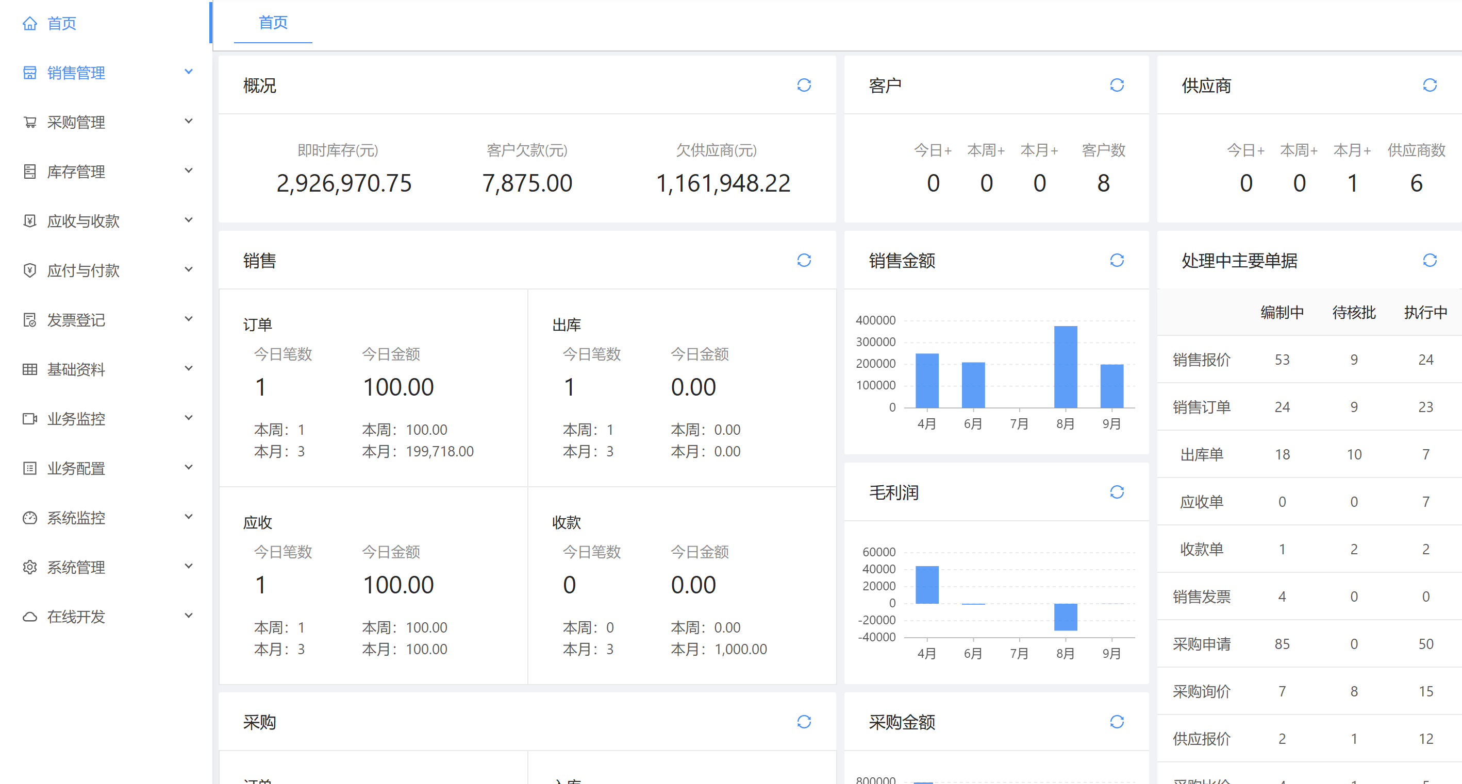Click the 业务监控 camera icon
The height and width of the screenshot is (784, 1462).
30,419
